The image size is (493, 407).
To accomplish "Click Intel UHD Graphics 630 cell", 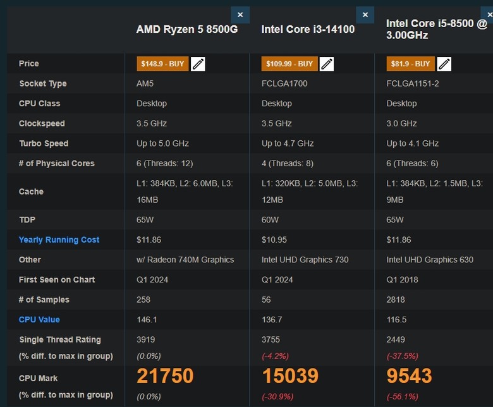I will pyautogui.click(x=430, y=260).
